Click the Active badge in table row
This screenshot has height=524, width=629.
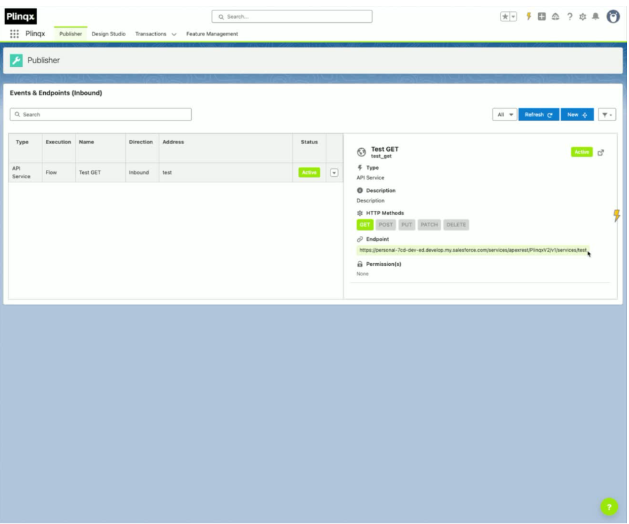point(309,173)
